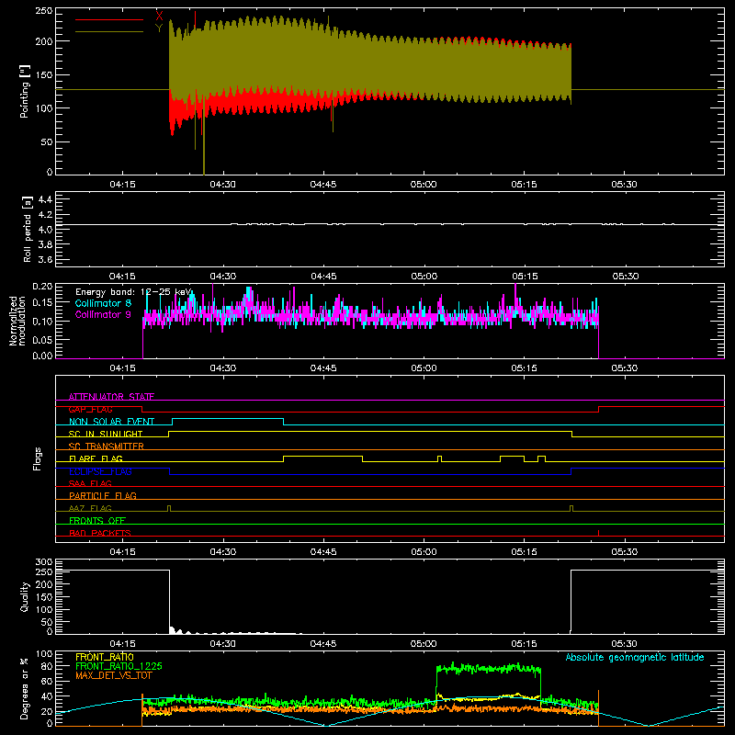This screenshot has height=735, width=735.
Task: Select the SC_IN_SUNLIGHT flag label
Action: pyautogui.click(x=106, y=434)
